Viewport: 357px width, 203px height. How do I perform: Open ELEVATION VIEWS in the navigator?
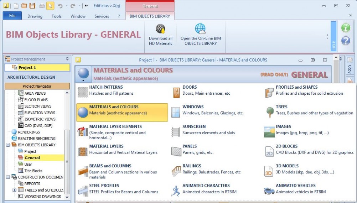pyautogui.click(x=40, y=113)
